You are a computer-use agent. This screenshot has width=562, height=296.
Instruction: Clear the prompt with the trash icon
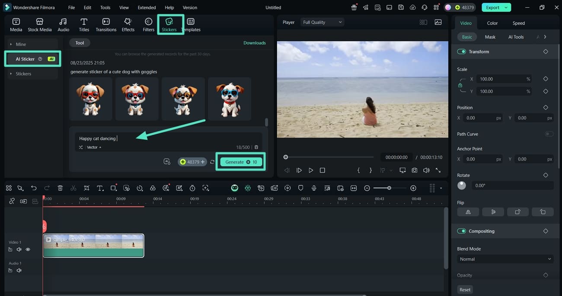256,147
